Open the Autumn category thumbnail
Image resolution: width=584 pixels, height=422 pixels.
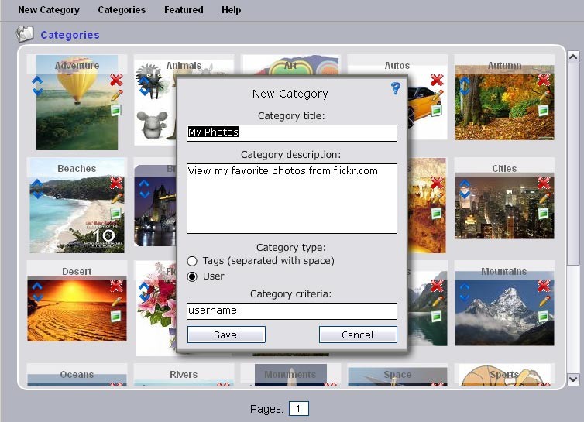[504, 102]
